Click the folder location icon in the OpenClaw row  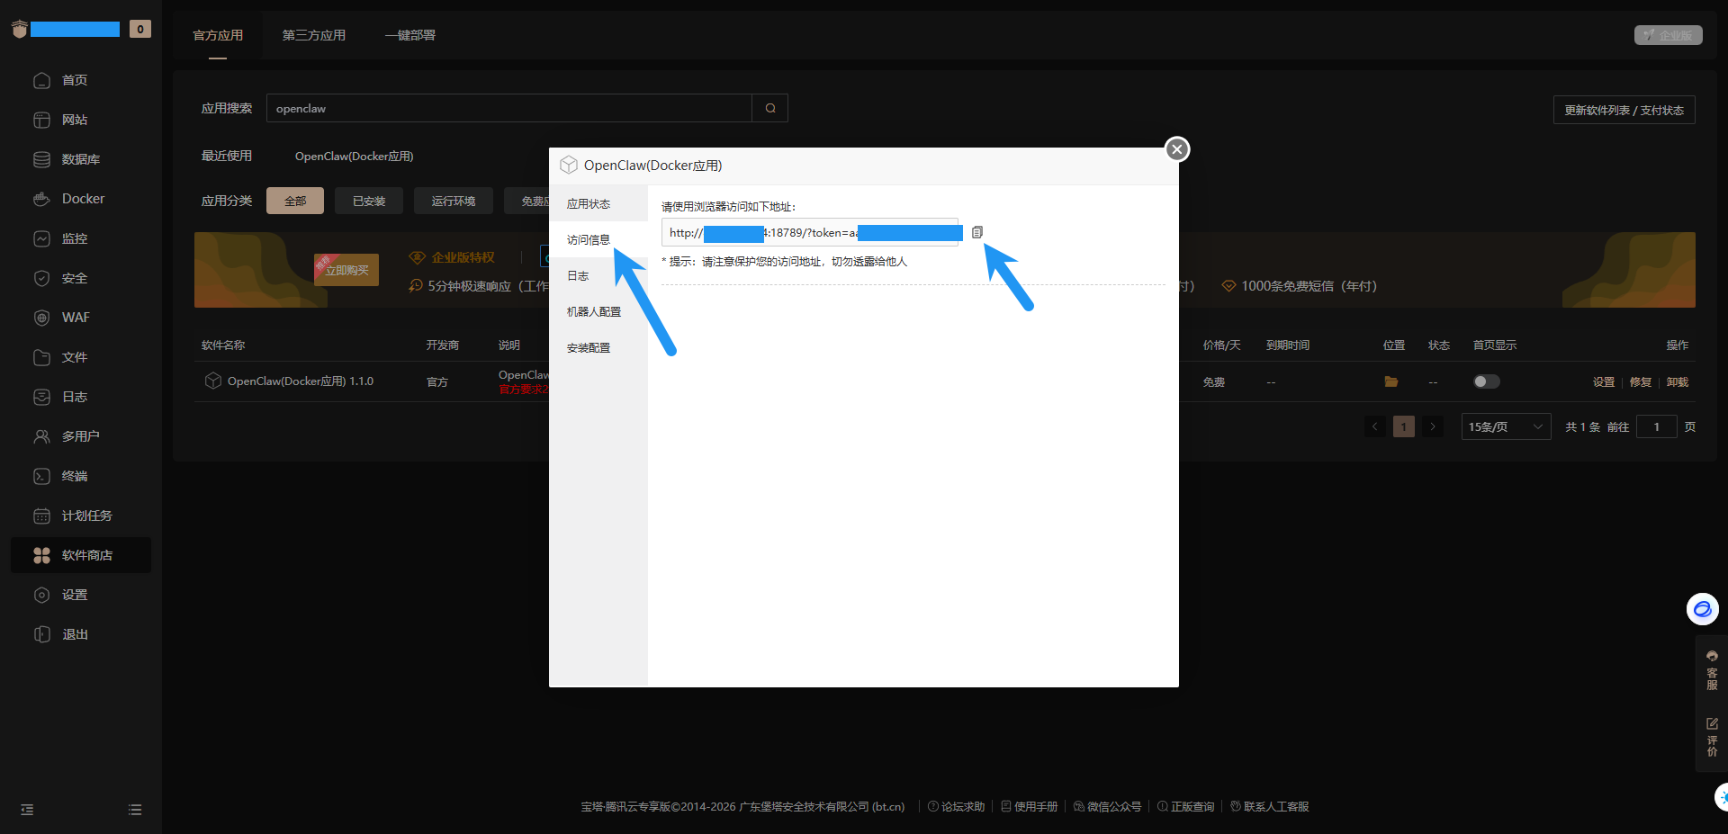pyautogui.click(x=1390, y=381)
